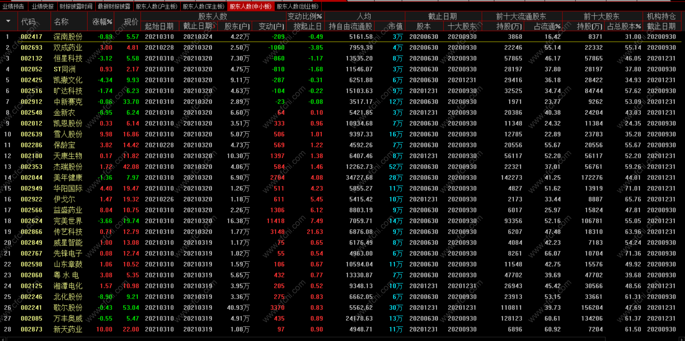Switch to 股东人数(深主板) tab
This screenshot has width=685, height=341.
[x=204, y=7]
